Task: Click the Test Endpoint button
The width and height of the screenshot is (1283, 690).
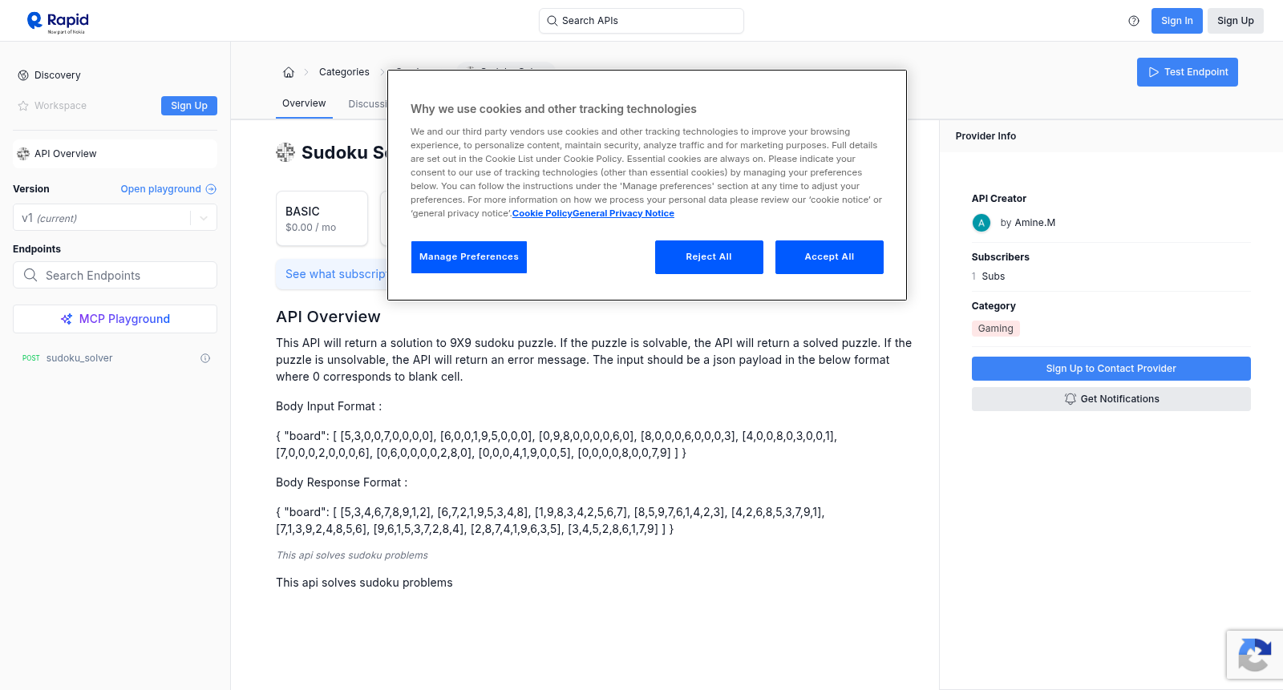Action: (1187, 72)
